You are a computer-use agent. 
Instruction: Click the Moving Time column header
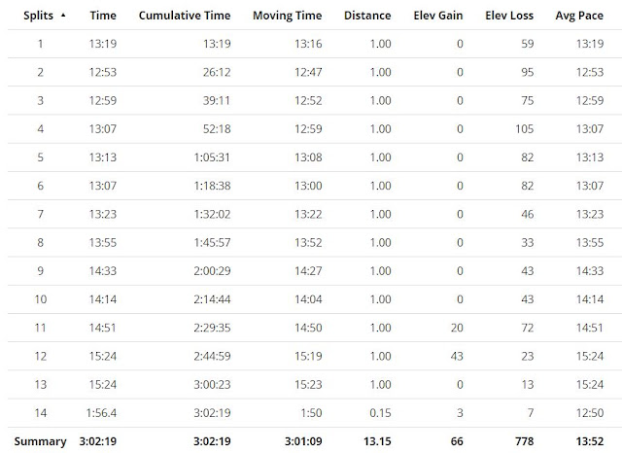pos(288,16)
